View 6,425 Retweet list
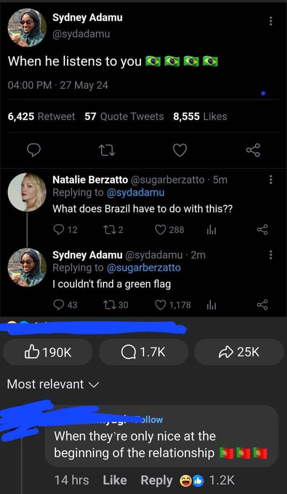The width and height of the screenshot is (287, 494). (x=41, y=117)
